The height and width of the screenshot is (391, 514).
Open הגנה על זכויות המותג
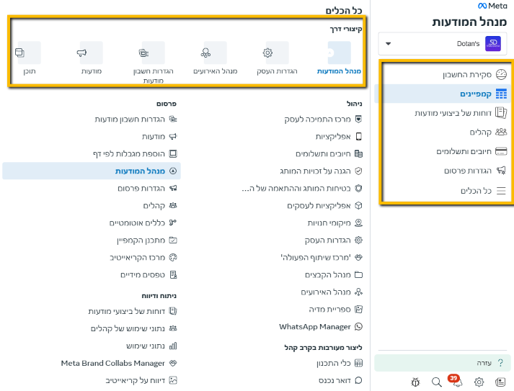pyautogui.click(x=321, y=171)
